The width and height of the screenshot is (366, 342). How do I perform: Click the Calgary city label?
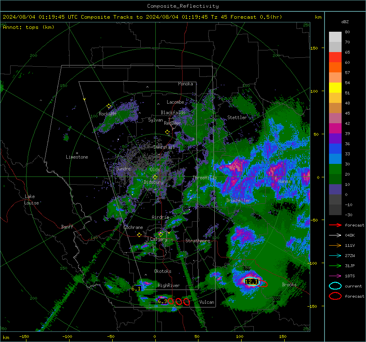point(159,239)
